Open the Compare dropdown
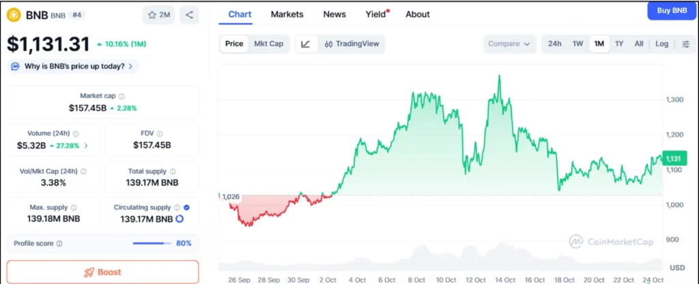 (x=509, y=44)
